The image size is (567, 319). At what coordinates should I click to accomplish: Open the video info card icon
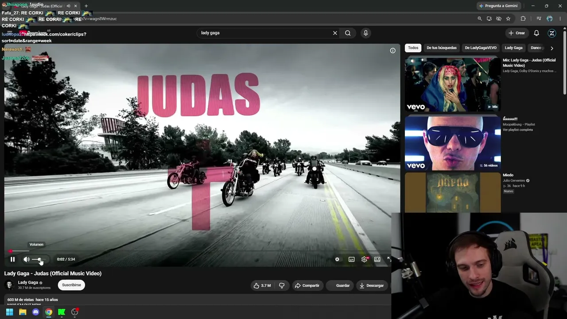click(x=392, y=51)
